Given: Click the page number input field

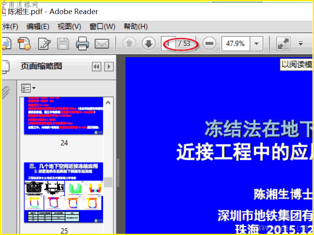Looking at the screenshot, I should (x=168, y=43).
